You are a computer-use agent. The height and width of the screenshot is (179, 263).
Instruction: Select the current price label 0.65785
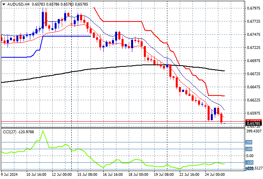pyautogui.click(x=253, y=124)
